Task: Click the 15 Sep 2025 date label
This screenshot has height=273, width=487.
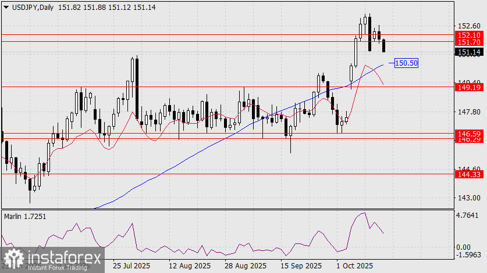Action: (301, 266)
